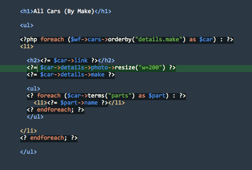Viewport: 252px width, 170px height.
Task: Click the 'resize' method on the highlighted line
Action: [125, 67]
